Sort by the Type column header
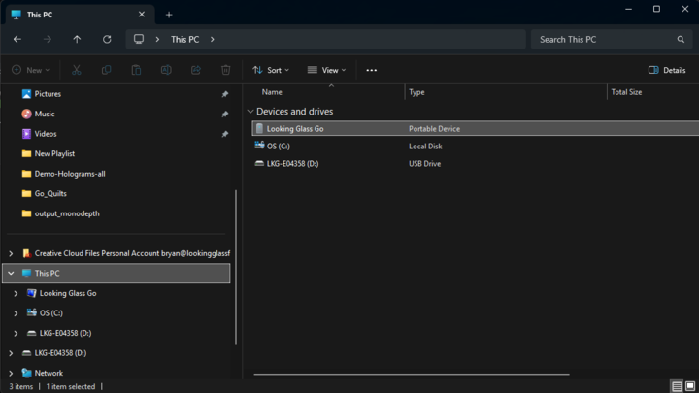The height and width of the screenshot is (393, 699). point(417,92)
